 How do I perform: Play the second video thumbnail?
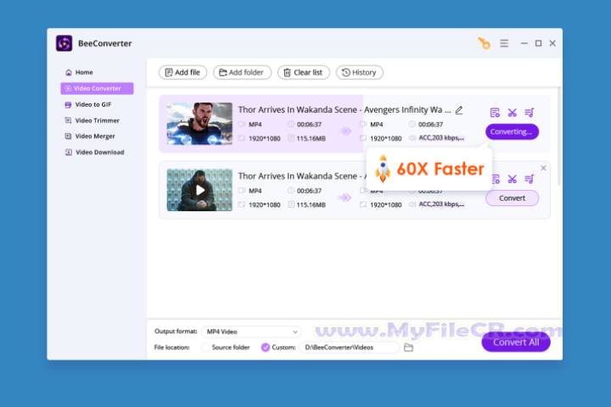click(199, 190)
